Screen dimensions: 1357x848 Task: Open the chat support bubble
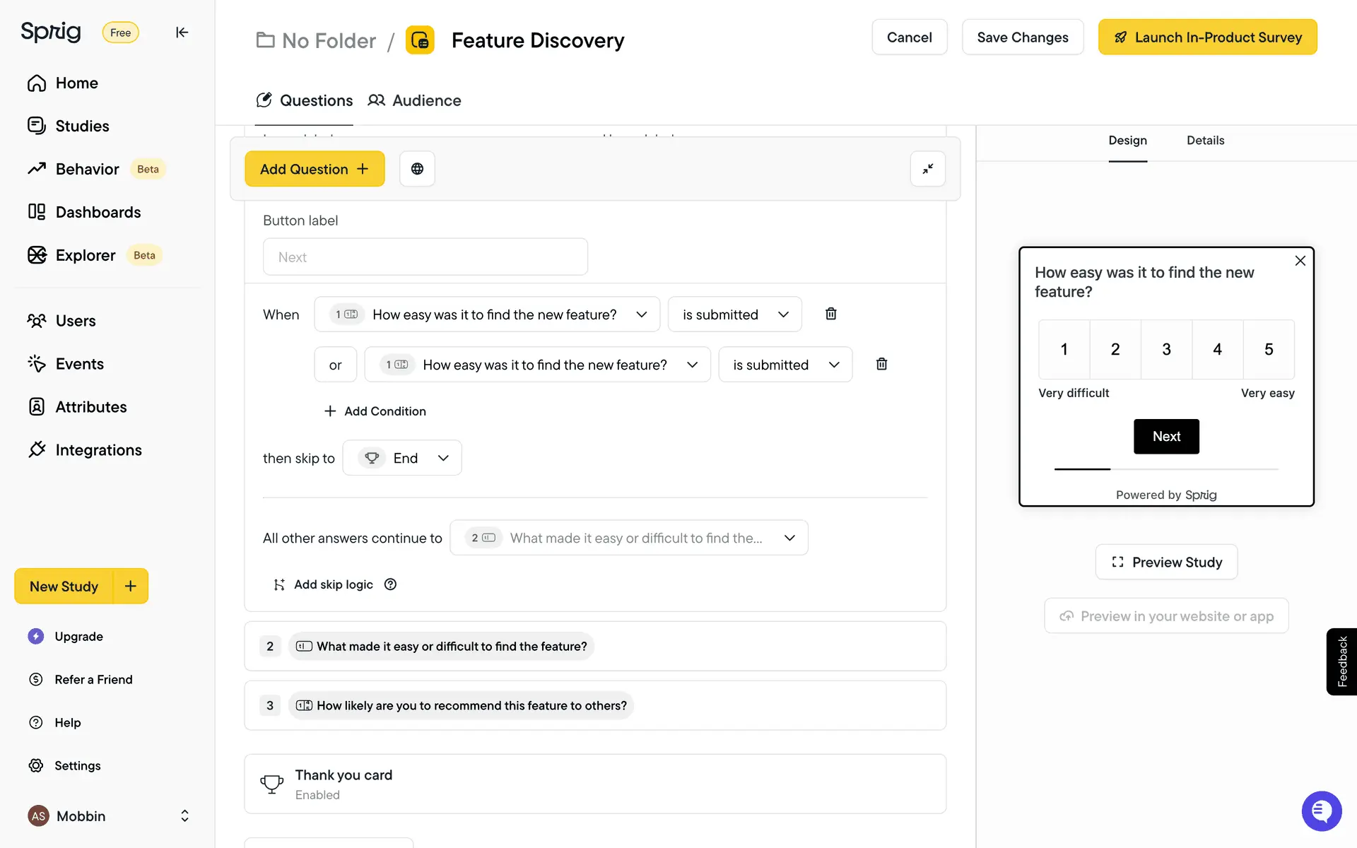click(1321, 811)
